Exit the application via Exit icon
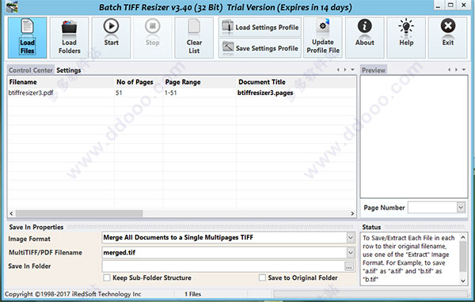 click(x=448, y=37)
